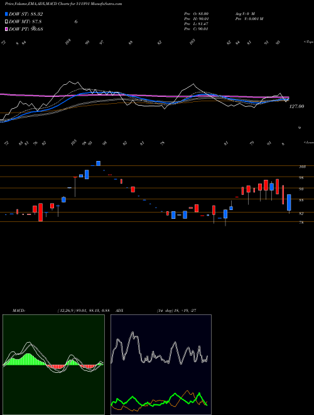
Task: Click the 'Pre V: 0.001 M' volume label
Action: coord(249,19)
